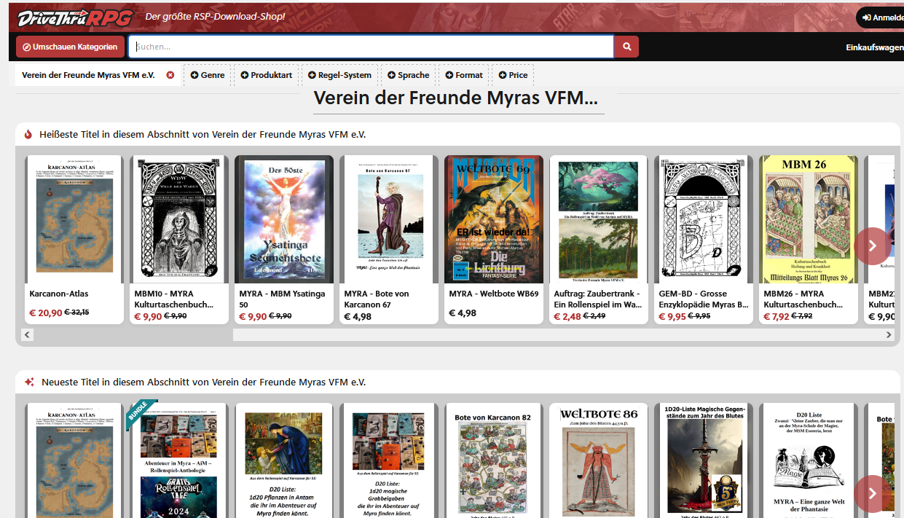Expand the Produktart filter
904x518 pixels.
tap(266, 75)
